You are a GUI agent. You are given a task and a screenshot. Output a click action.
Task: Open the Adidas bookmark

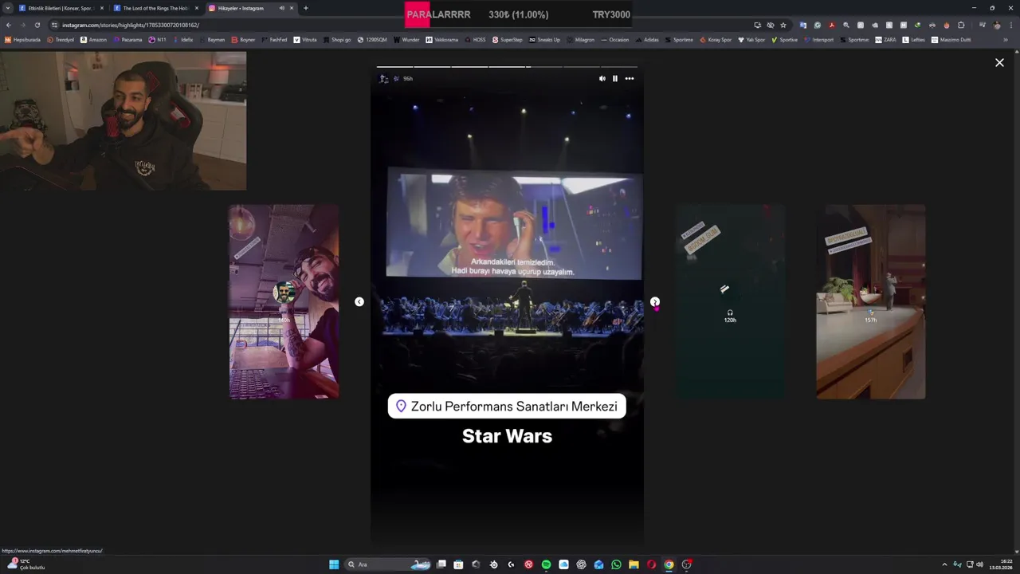647,40
